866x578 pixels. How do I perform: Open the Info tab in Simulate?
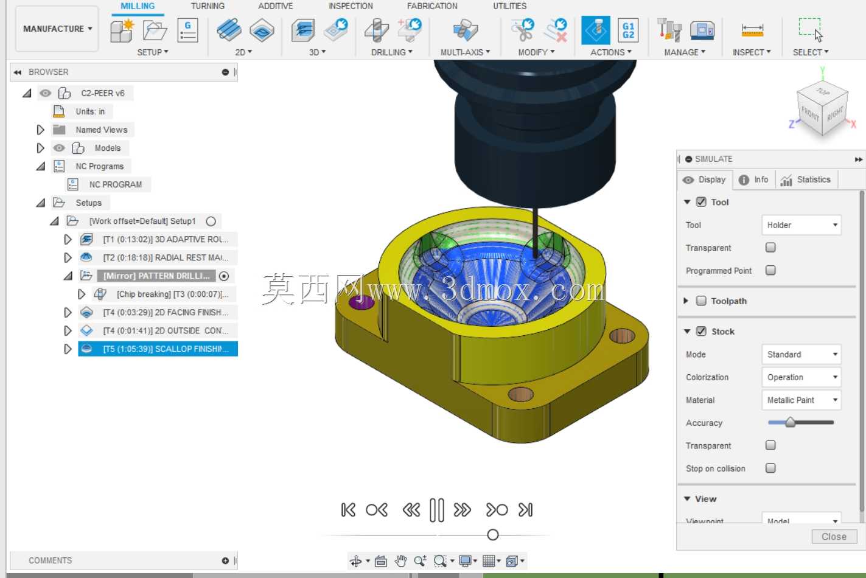[753, 179]
